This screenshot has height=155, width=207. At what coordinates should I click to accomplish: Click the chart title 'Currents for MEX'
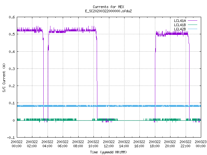point(108,7)
